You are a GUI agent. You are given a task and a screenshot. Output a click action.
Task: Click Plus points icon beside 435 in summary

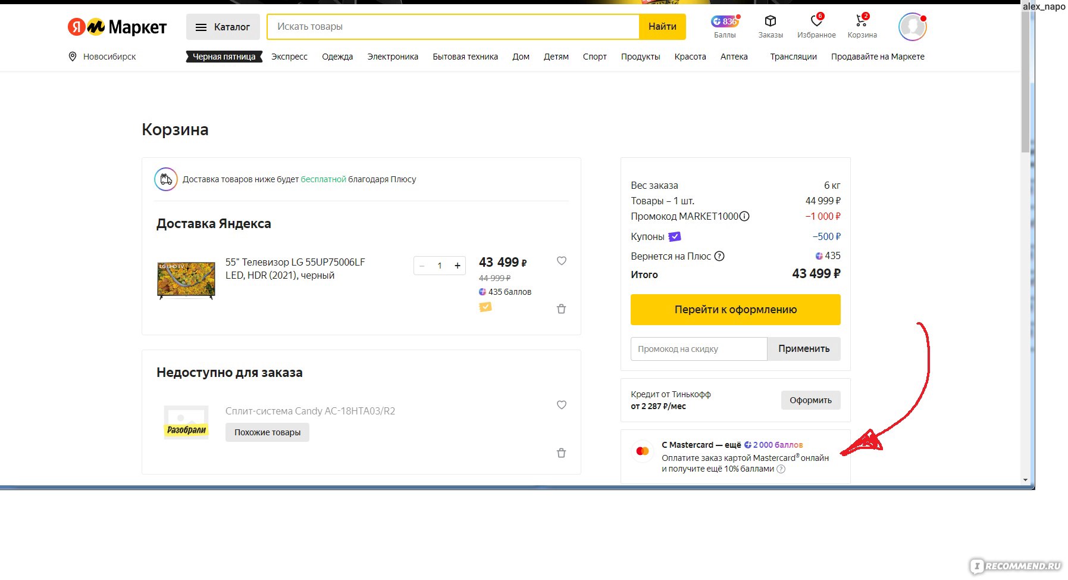point(819,256)
